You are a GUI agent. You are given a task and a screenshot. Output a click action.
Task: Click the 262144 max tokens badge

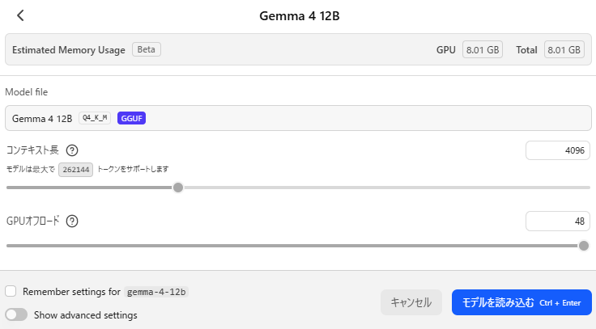point(75,170)
